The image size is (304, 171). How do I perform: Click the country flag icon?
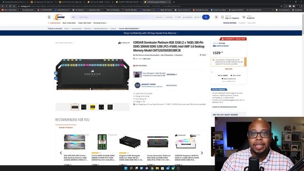[x=216, y=17]
